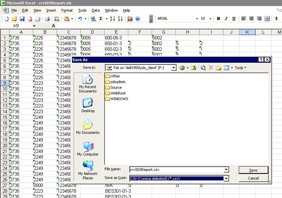Cancel the Save As dialog
Image resolution: width=282 pixels, height=198 pixels.
253,178
